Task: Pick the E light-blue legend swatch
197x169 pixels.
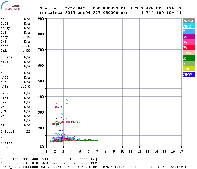Action: [x=189, y=32]
